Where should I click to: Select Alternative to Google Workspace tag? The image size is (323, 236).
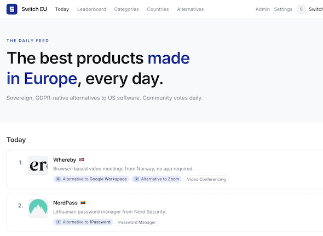pos(91,179)
